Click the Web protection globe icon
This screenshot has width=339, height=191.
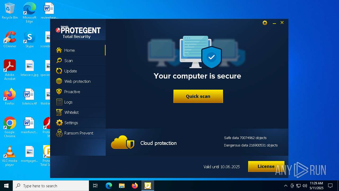point(59,81)
